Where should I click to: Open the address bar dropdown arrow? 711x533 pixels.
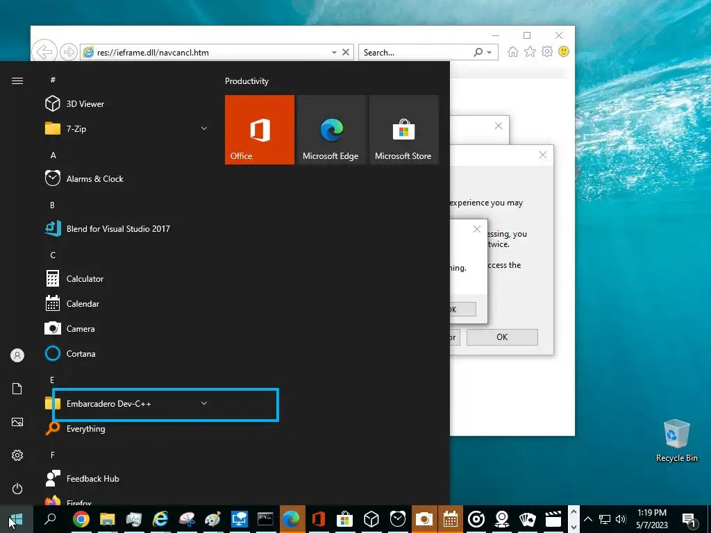pyautogui.click(x=334, y=53)
